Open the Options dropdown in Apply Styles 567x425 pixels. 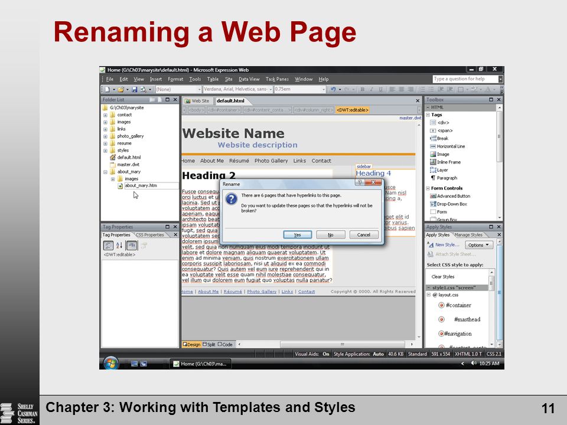(x=479, y=245)
